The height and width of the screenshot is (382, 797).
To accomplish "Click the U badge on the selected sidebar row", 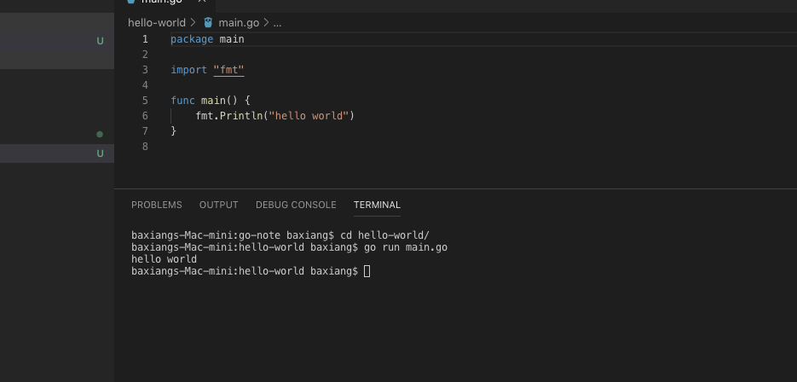I will point(100,153).
